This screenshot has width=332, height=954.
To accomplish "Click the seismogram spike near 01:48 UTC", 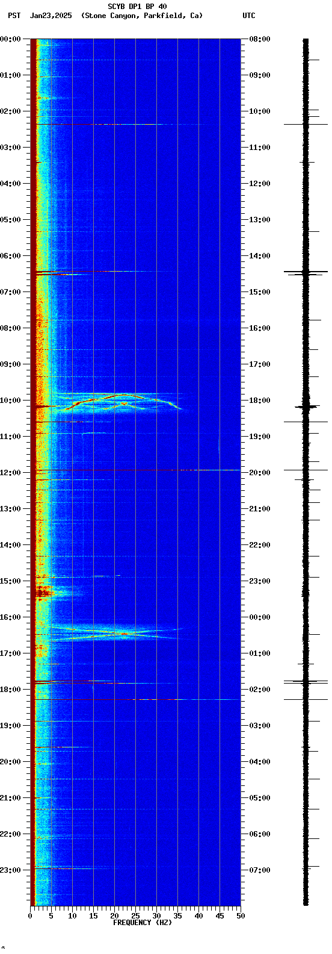I will click(x=306, y=682).
